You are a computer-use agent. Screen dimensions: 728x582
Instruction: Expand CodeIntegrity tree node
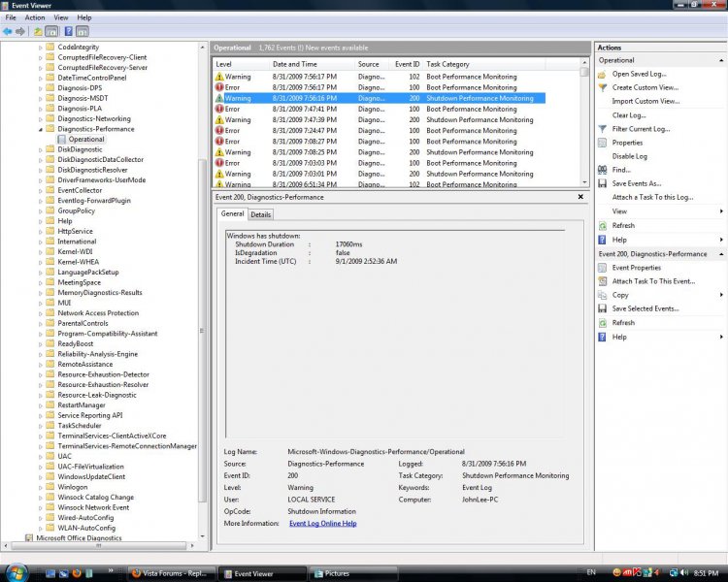coord(41,48)
